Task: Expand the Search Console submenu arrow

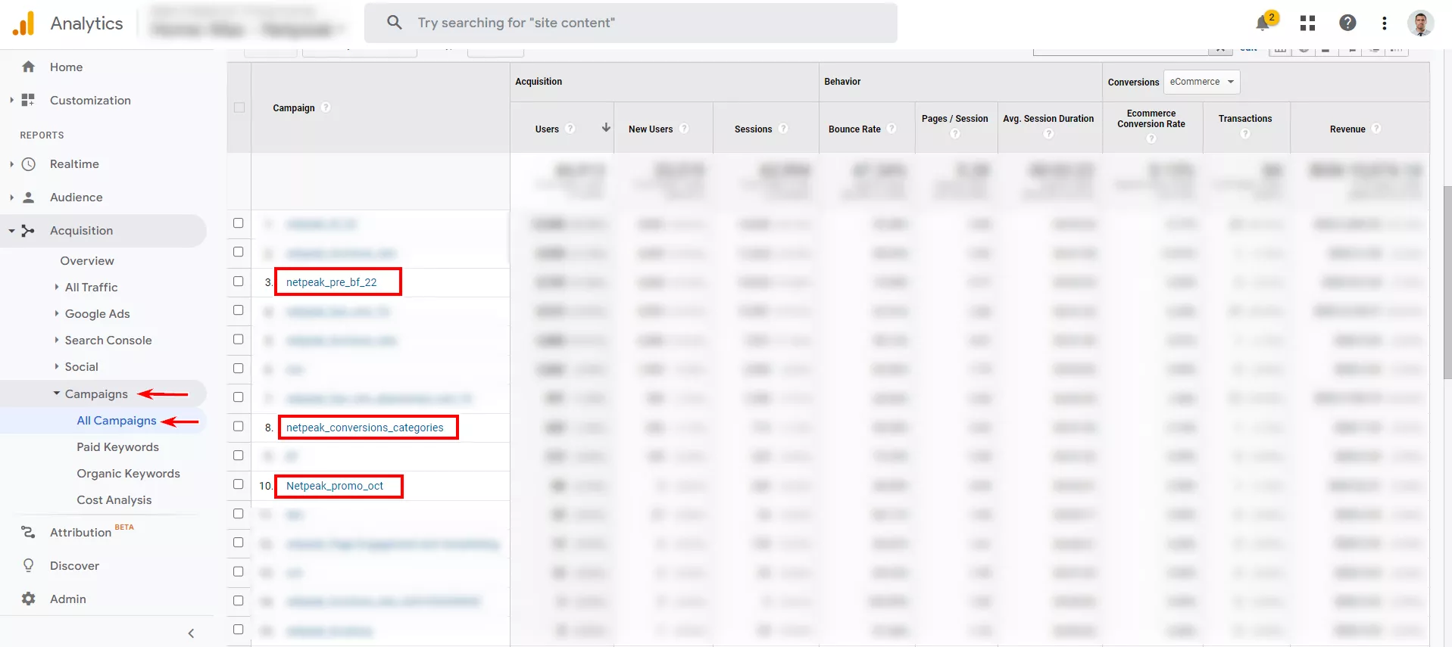Action: point(57,340)
